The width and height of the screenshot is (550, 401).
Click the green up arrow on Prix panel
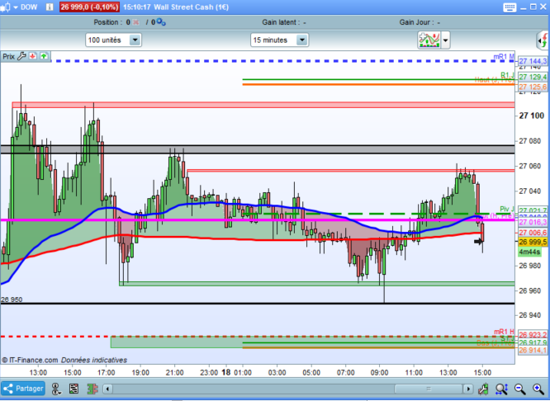click(x=44, y=56)
